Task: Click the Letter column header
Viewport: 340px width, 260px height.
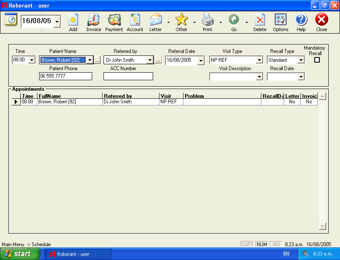Action: click(292, 96)
